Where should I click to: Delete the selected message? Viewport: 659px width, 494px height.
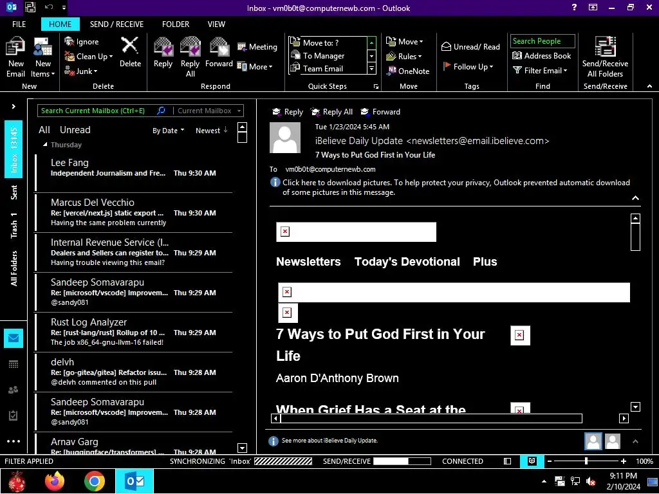click(130, 52)
